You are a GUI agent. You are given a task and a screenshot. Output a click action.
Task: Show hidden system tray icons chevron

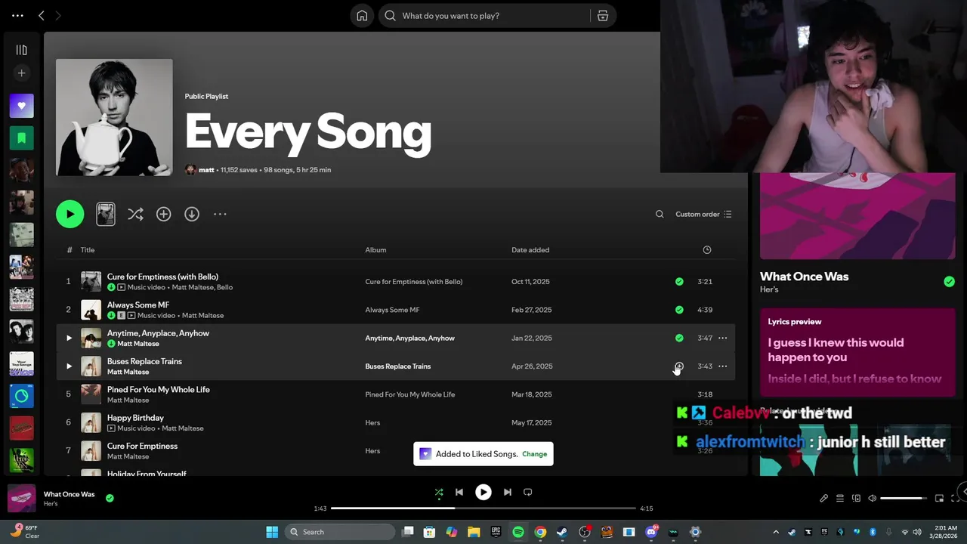coord(775,532)
